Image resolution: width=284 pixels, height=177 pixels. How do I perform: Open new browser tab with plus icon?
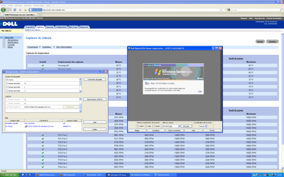40,15
